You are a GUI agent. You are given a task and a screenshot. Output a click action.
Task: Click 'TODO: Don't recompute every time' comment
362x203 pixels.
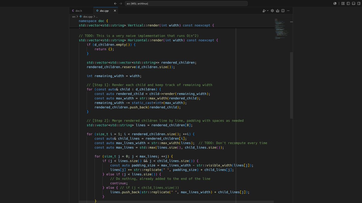233,143
